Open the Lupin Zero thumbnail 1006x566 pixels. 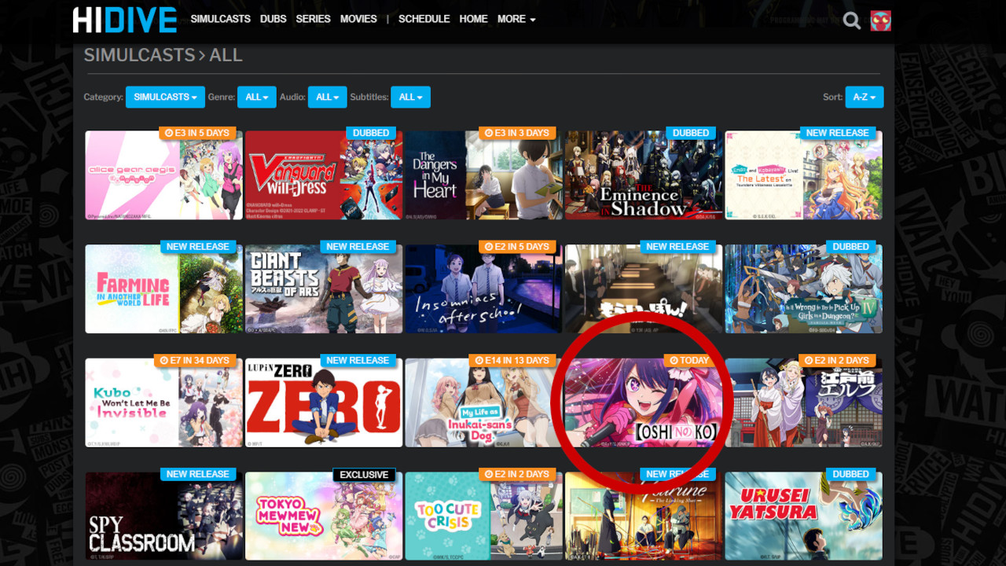point(324,402)
